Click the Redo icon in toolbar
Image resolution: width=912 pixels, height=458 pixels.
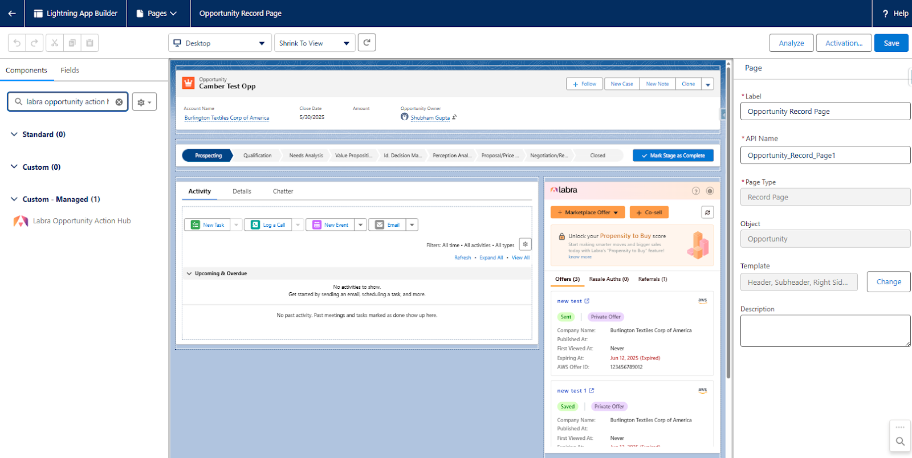pos(34,43)
